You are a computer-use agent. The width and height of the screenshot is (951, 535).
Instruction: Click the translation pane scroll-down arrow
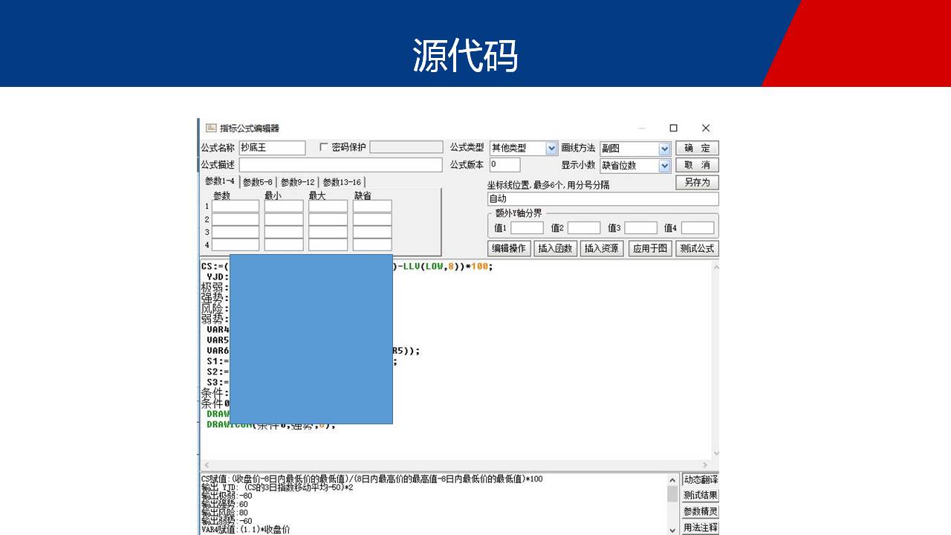(x=673, y=530)
